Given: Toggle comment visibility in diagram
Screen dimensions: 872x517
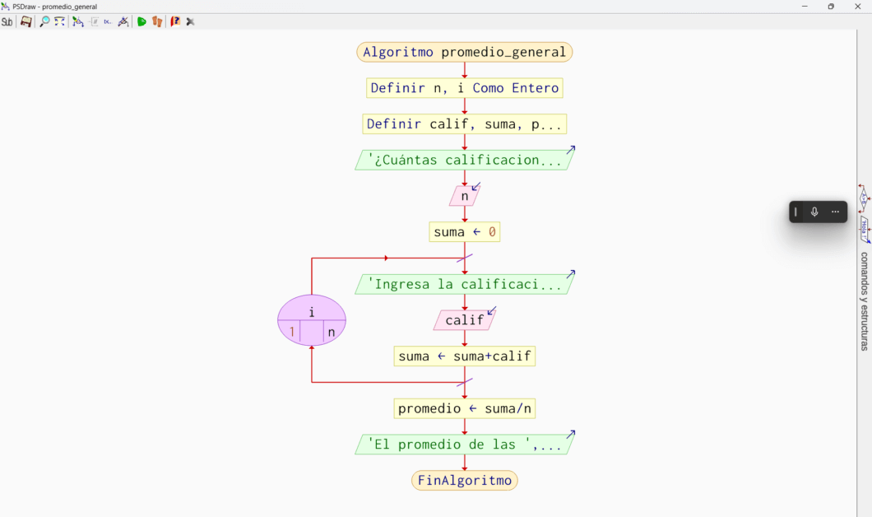Looking at the screenshot, I should click(123, 22).
